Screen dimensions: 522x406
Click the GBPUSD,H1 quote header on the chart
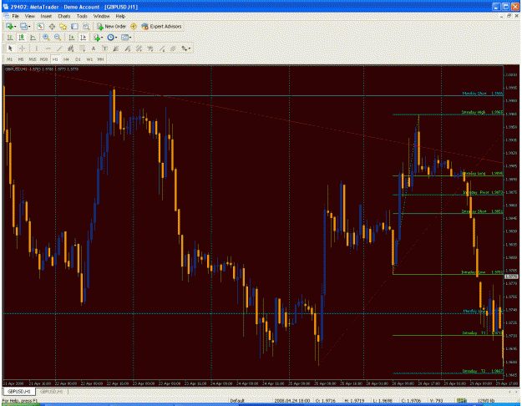click(x=42, y=69)
